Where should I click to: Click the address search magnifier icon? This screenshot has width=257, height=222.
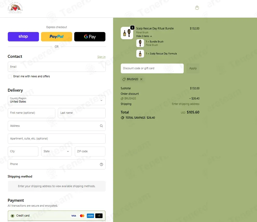(101, 126)
